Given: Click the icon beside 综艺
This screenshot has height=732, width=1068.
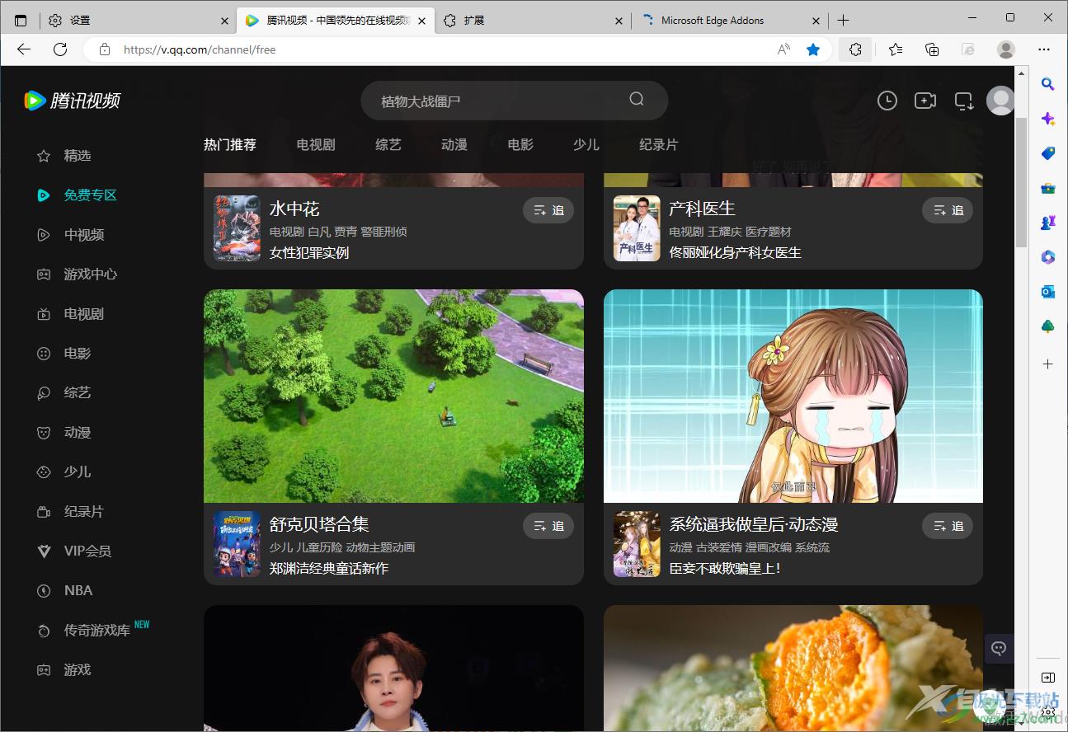Looking at the screenshot, I should (x=44, y=393).
